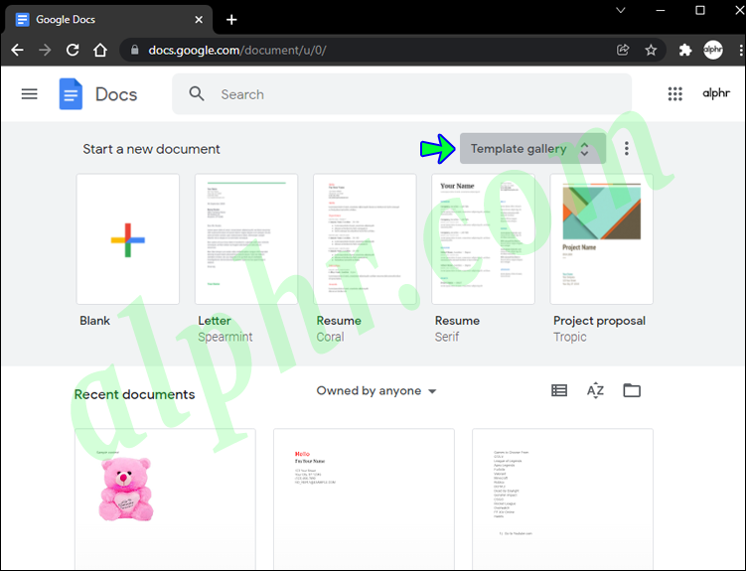Choose the Project proposal Tropic template
Image resolution: width=746 pixels, height=571 pixels.
[601, 238]
